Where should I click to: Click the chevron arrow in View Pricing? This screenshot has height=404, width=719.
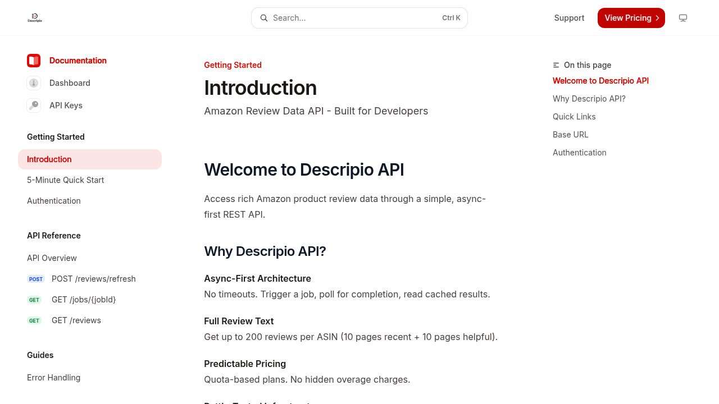[657, 18]
